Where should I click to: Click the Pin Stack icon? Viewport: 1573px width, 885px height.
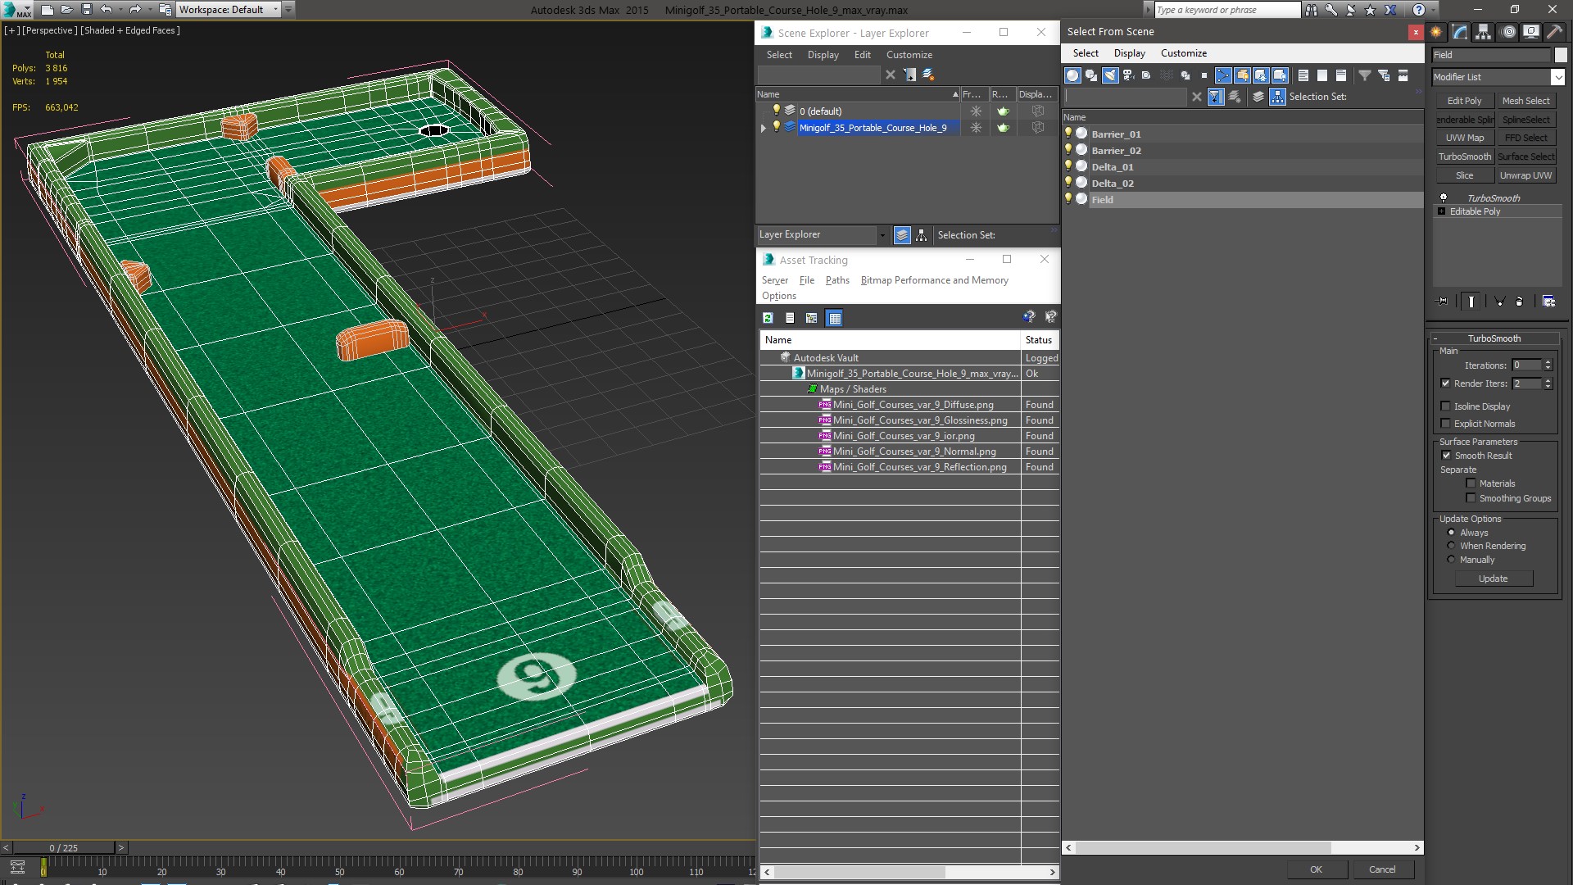pos(1443,302)
